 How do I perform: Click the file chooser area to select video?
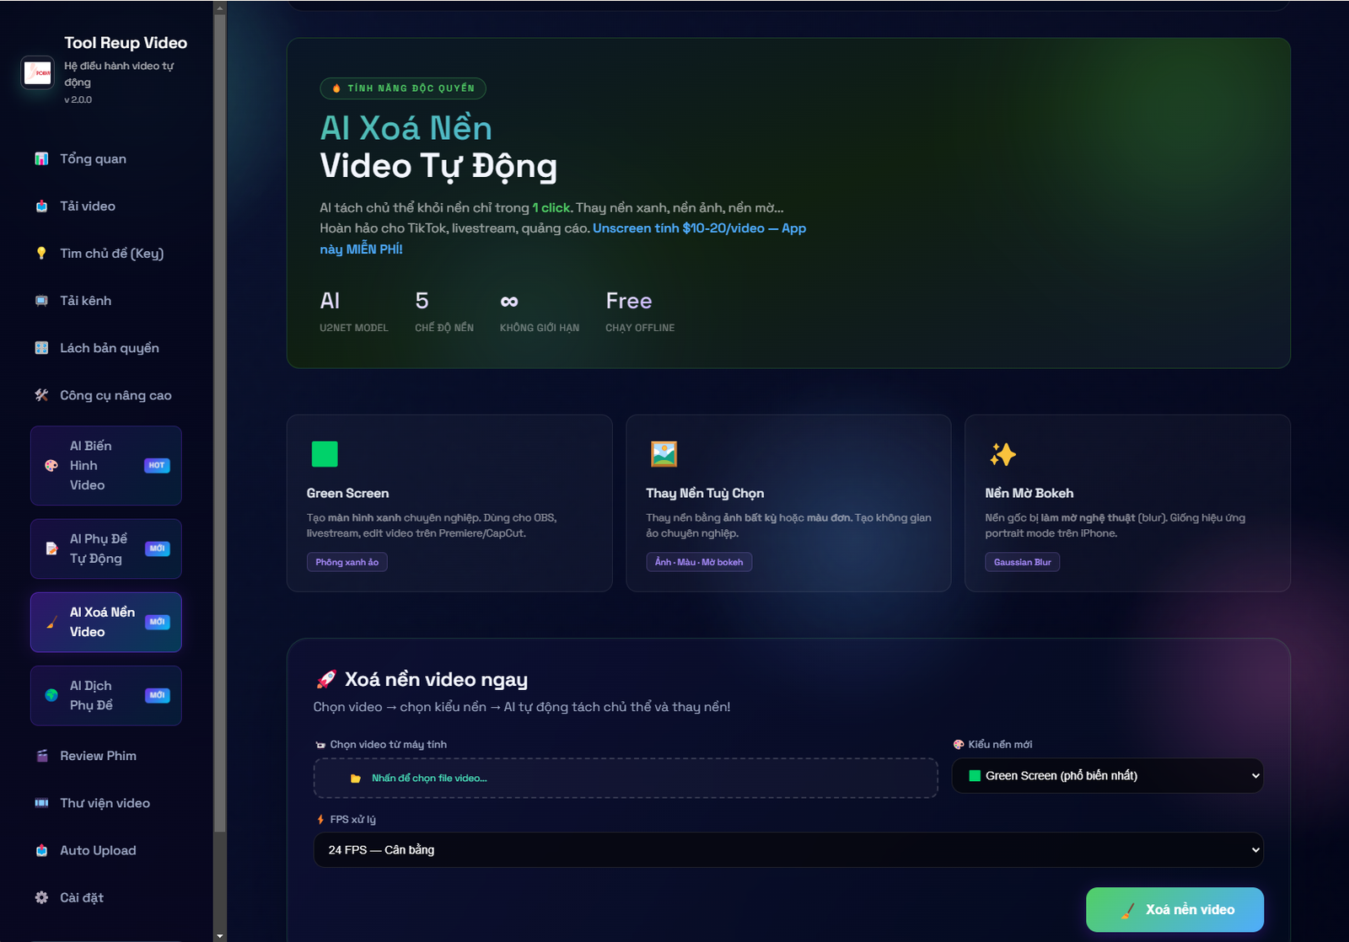[x=625, y=779]
